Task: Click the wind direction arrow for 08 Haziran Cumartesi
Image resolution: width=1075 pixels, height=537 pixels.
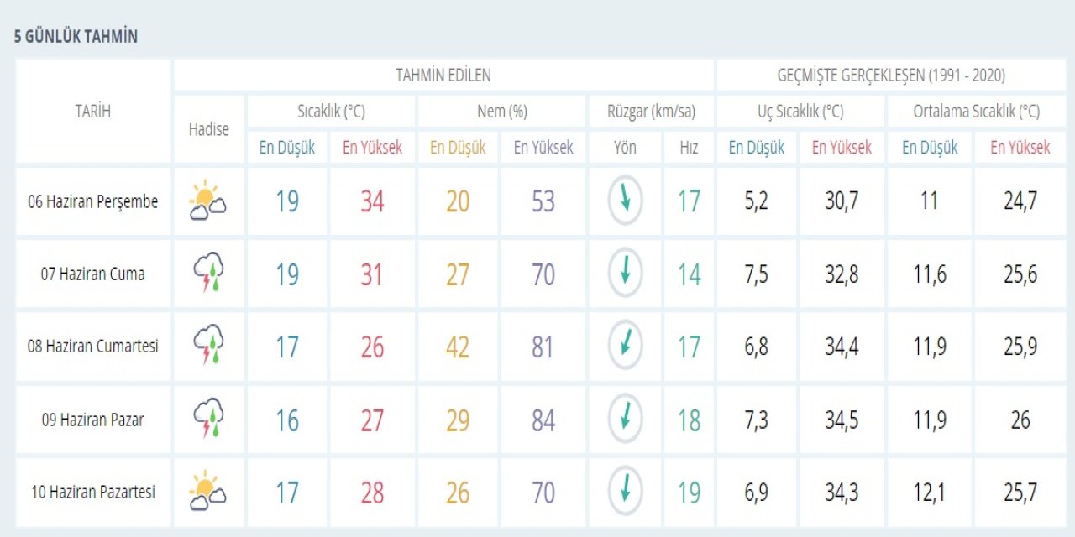Action: 625,347
